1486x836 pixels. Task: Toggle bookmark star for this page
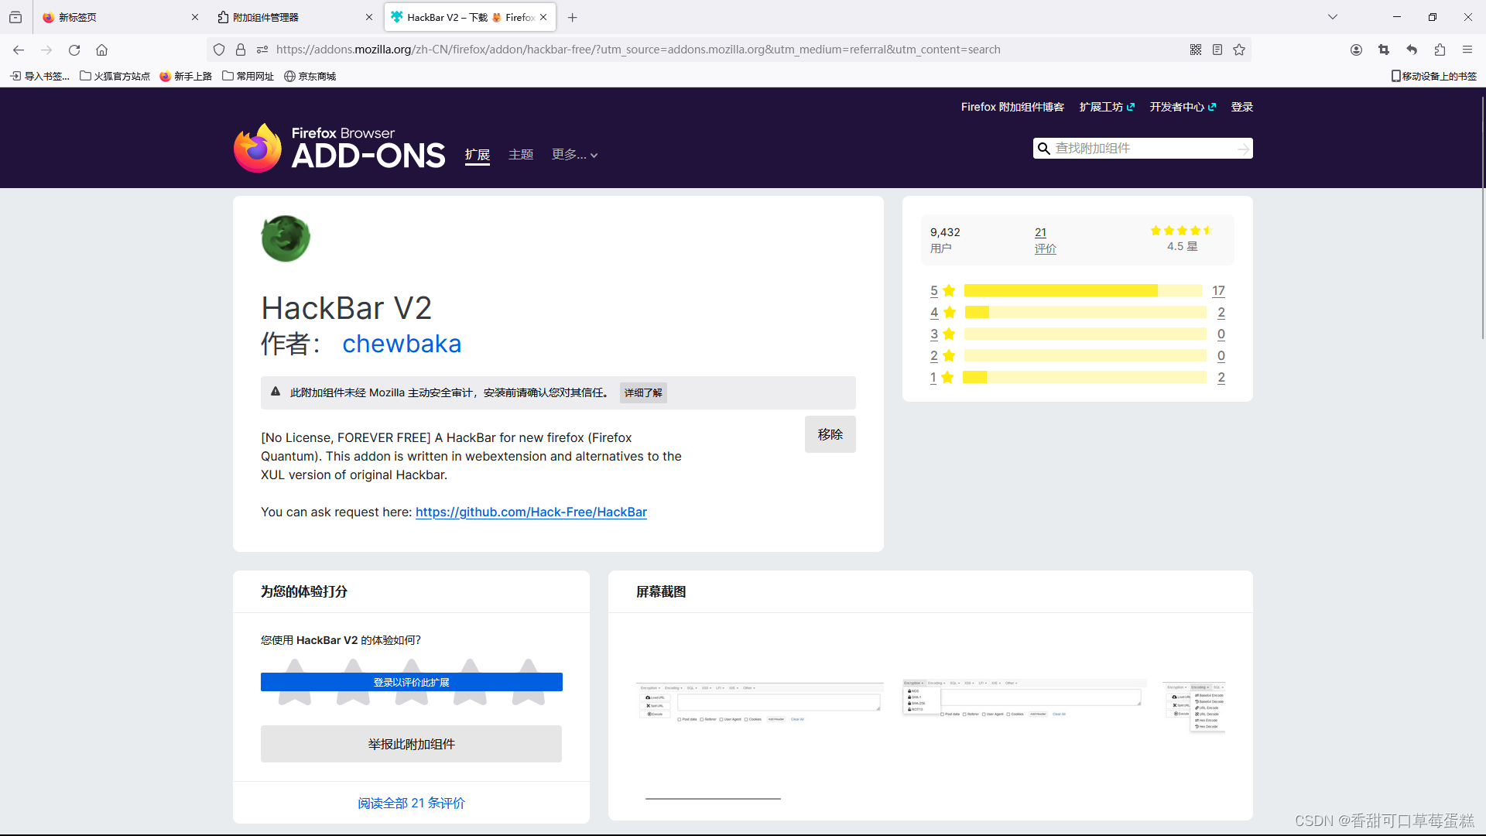tap(1239, 50)
